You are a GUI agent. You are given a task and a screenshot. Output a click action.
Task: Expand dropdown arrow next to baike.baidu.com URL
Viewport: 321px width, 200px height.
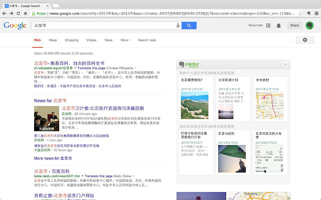point(82,176)
